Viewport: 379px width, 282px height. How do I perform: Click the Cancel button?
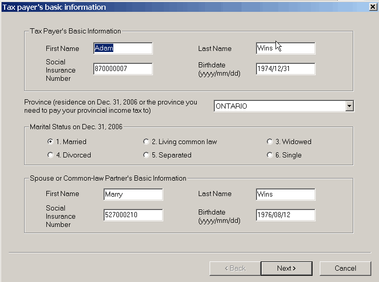[345, 268]
